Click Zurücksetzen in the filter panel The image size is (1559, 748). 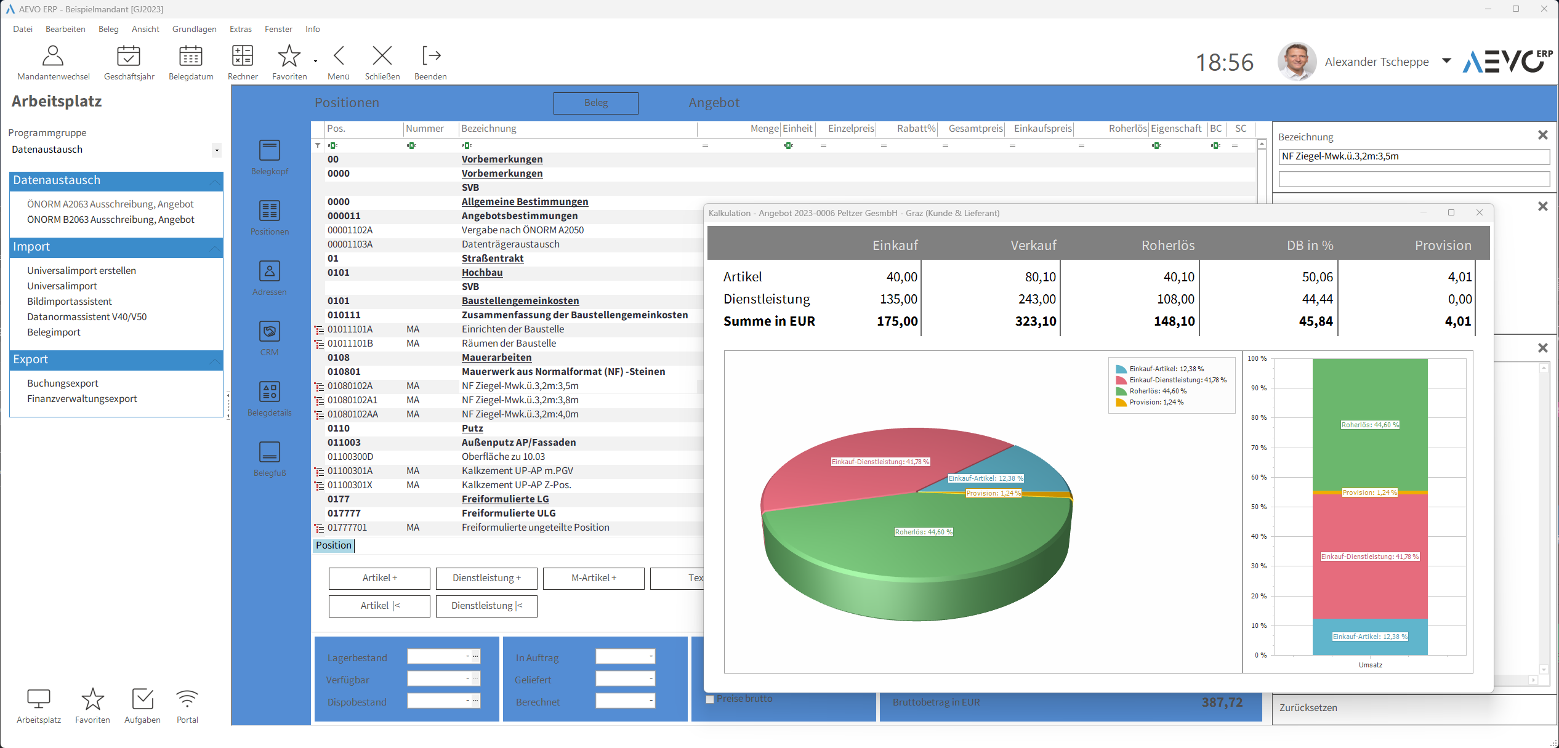1308,708
